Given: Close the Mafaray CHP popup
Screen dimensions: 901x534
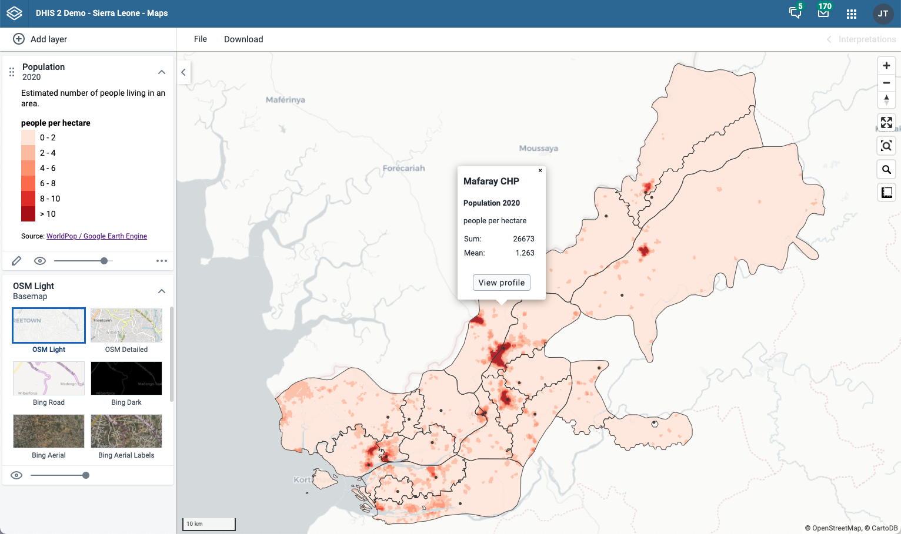Looking at the screenshot, I should [x=540, y=170].
